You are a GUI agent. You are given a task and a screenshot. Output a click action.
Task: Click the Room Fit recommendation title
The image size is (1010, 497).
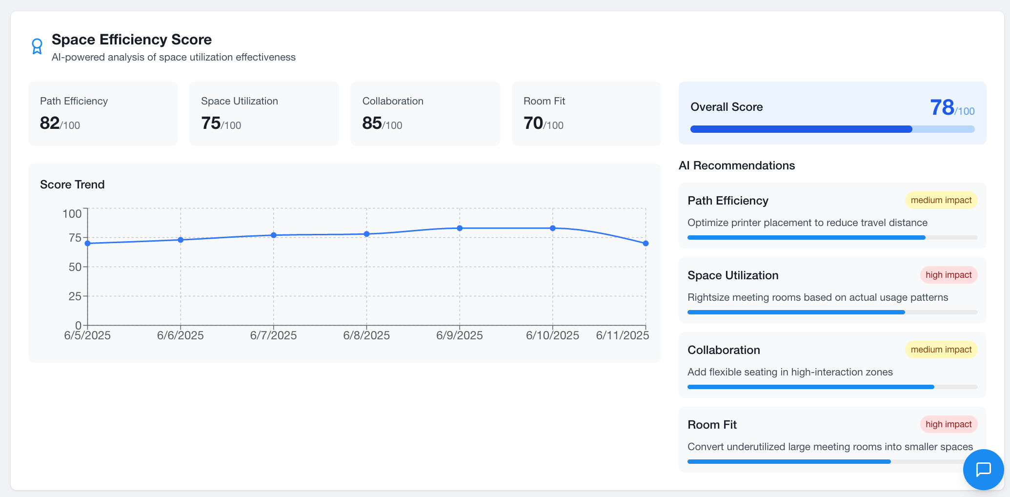(712, 425)
